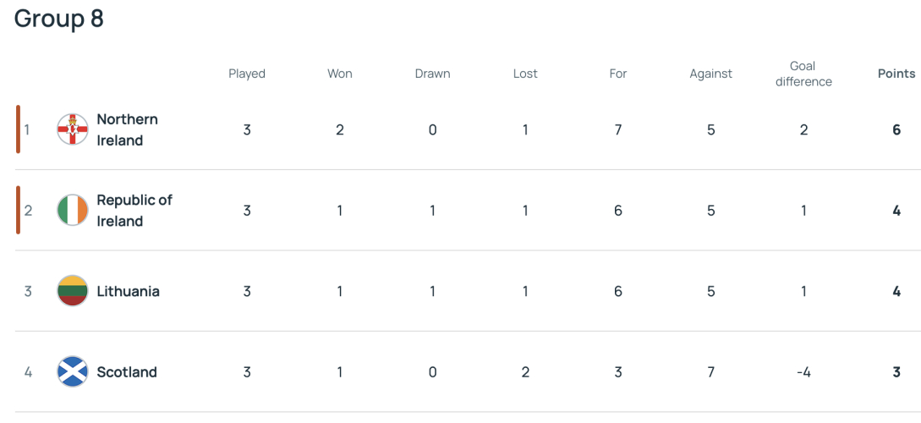Click Northern Ireland's 6 points value
921x423 pixels.
896,129
